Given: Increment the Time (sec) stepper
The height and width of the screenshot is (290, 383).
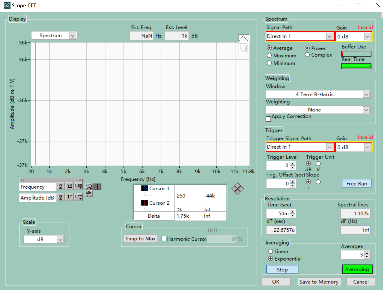Looking at the screenshot, I should (x=293, y=212).
